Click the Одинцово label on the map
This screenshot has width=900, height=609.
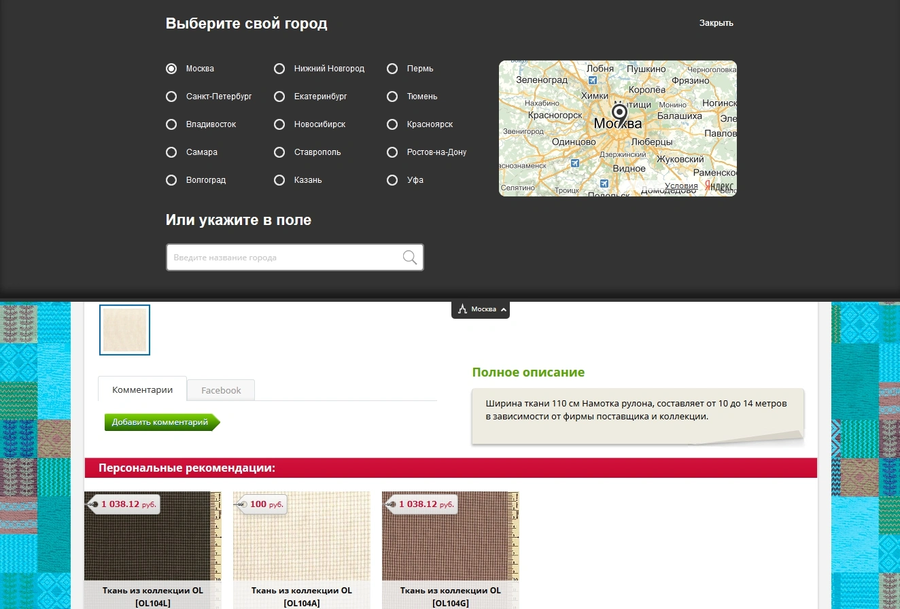[574, 142]
